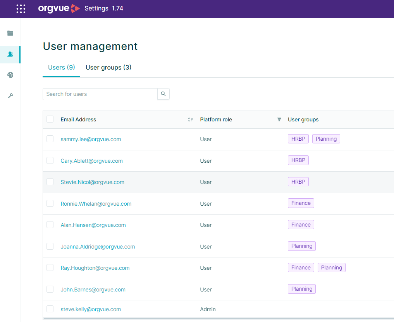The image size is (394, 322).
Task: Click the search magnifier button
Action: coord(163,94)
